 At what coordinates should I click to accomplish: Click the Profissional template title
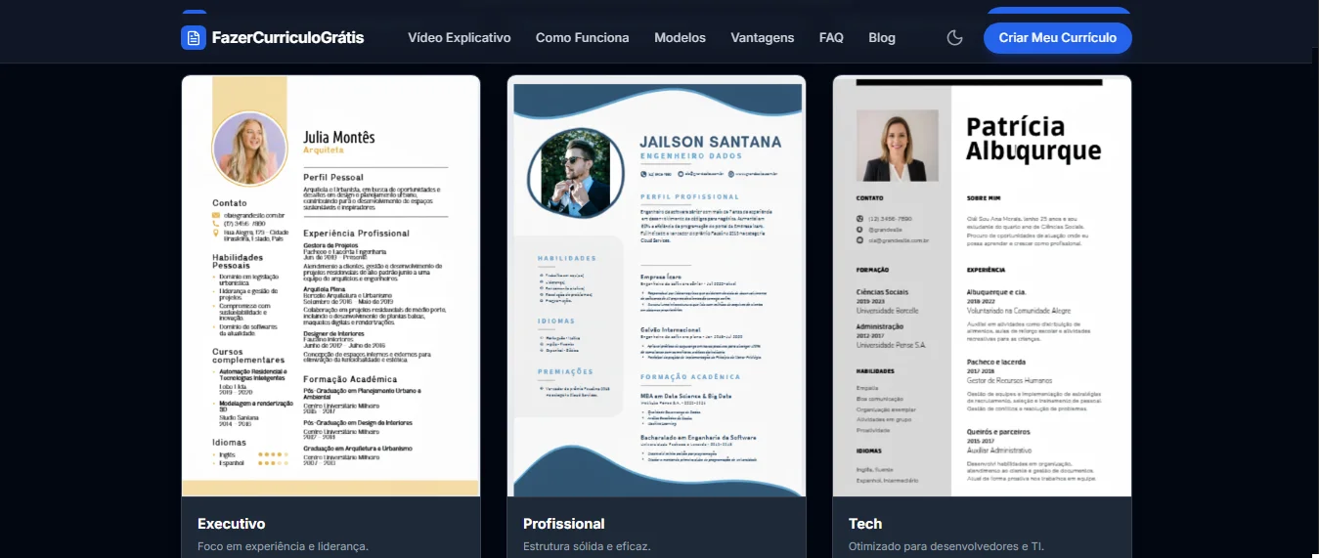563,524
